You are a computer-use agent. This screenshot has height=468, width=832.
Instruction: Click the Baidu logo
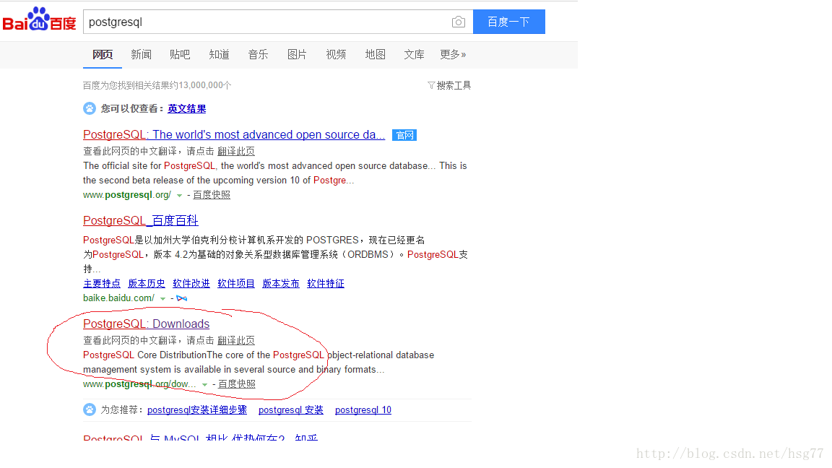tap(39, 19)
